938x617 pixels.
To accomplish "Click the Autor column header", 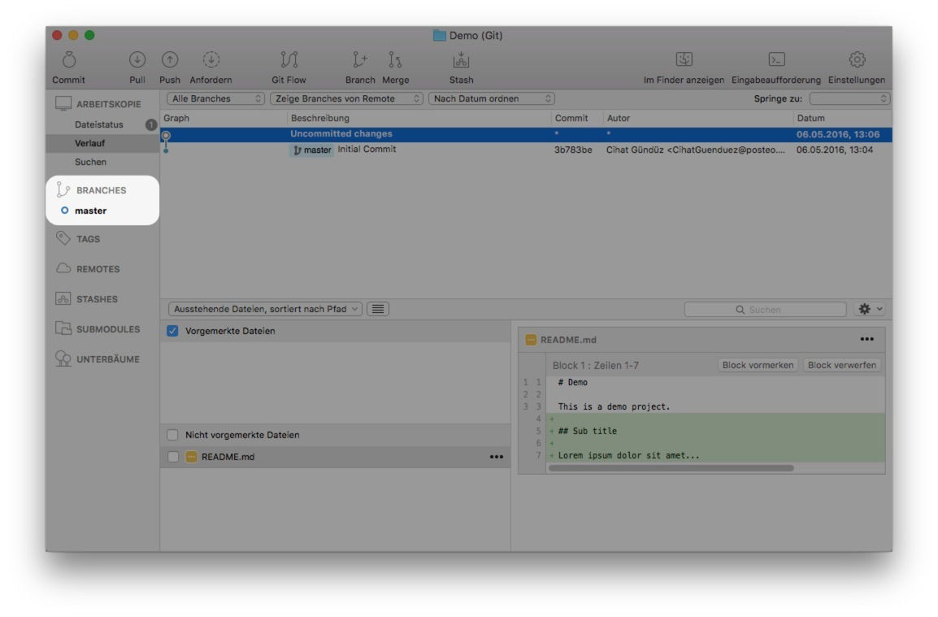I will pyautogui.click(x=619, y=118).
